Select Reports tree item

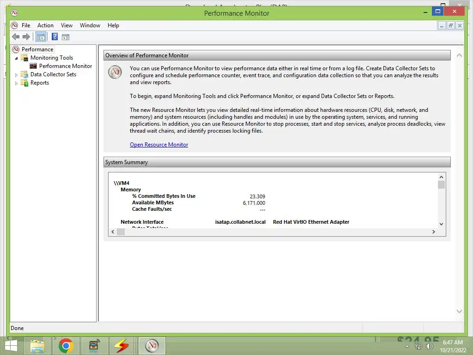click(x=40, y=83)
